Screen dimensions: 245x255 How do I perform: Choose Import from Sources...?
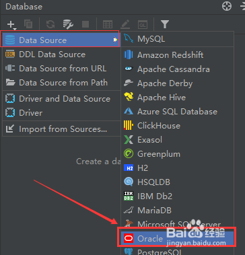pos(61,129)
